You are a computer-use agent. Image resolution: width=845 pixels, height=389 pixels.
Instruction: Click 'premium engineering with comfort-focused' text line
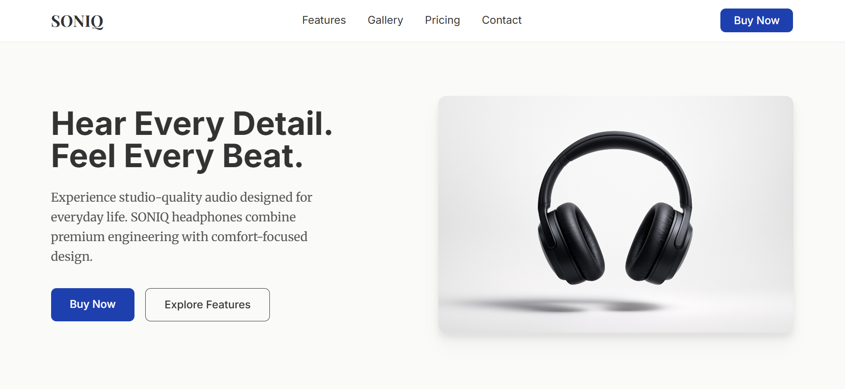pyautogui.click(x=179, y=237)
